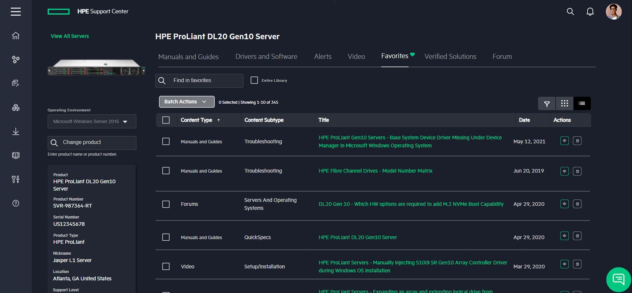632x293 pixels.
Task: Click the Jun 20, 2019 date cell
Action: [x=529, y=171]
